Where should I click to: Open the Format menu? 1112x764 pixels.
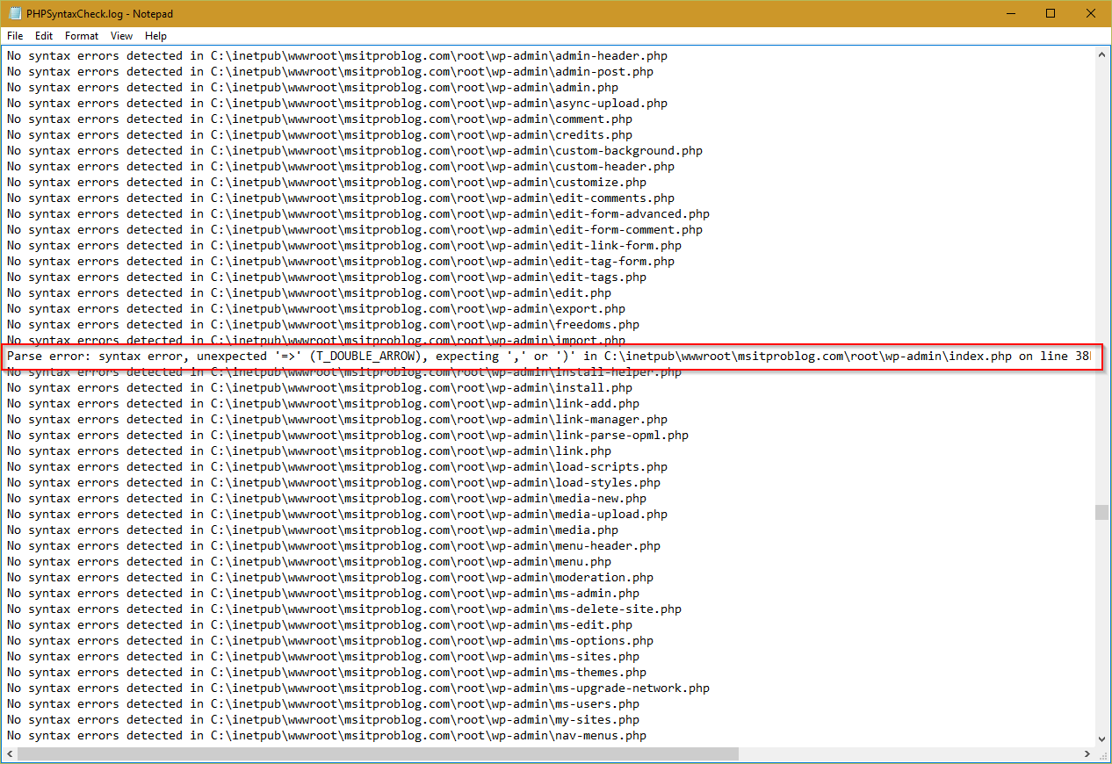pos(81,36)
